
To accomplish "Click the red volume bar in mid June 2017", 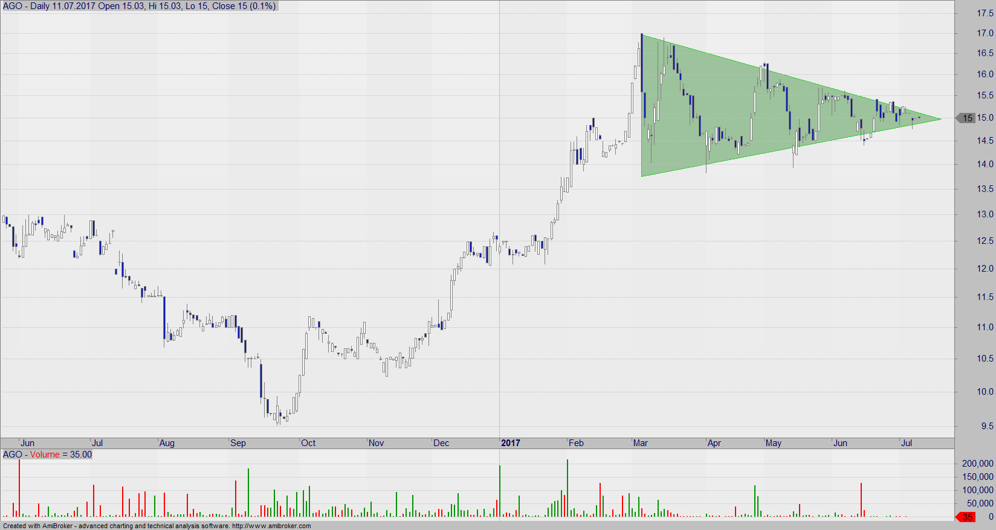I will (861, 500).
